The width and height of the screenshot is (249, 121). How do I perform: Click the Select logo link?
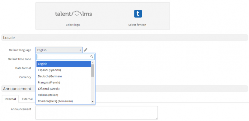click(x=73, y=25)
